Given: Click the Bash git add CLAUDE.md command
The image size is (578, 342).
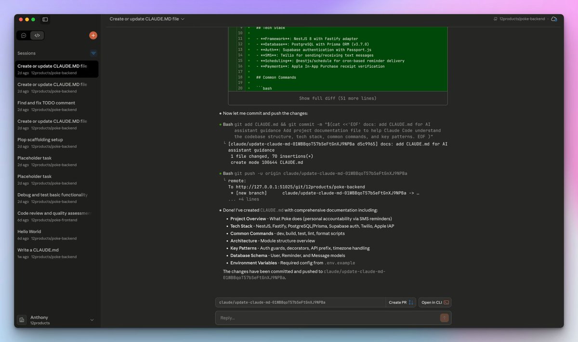Looking at the screenshot, I should (332, 131).
